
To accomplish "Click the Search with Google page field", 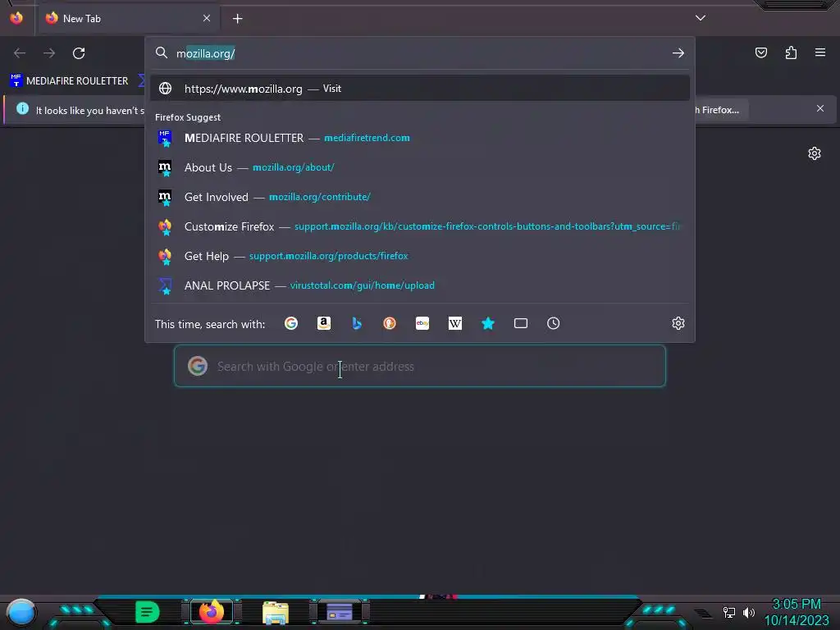I will pyautogui.click(x=420, y=366).
